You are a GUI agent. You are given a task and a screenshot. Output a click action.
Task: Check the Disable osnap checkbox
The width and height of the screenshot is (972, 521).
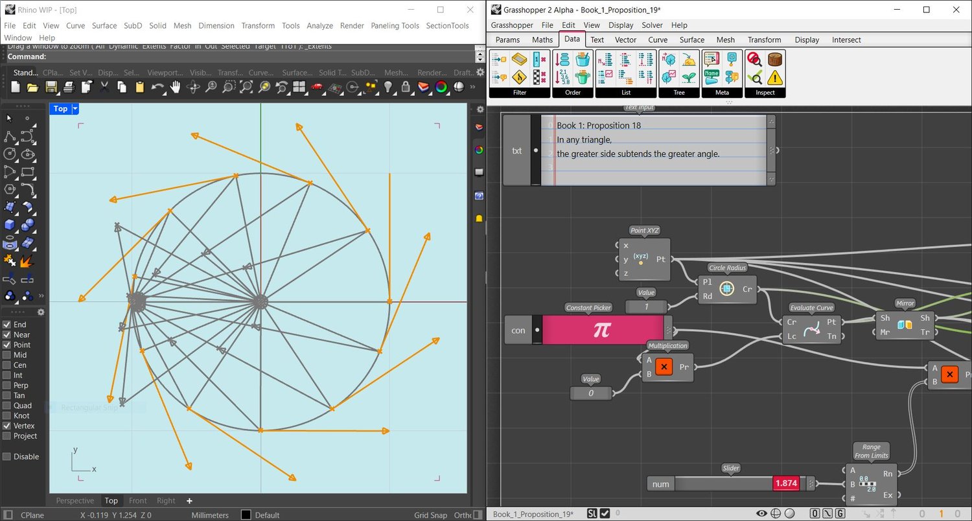(x=6, y=456)
